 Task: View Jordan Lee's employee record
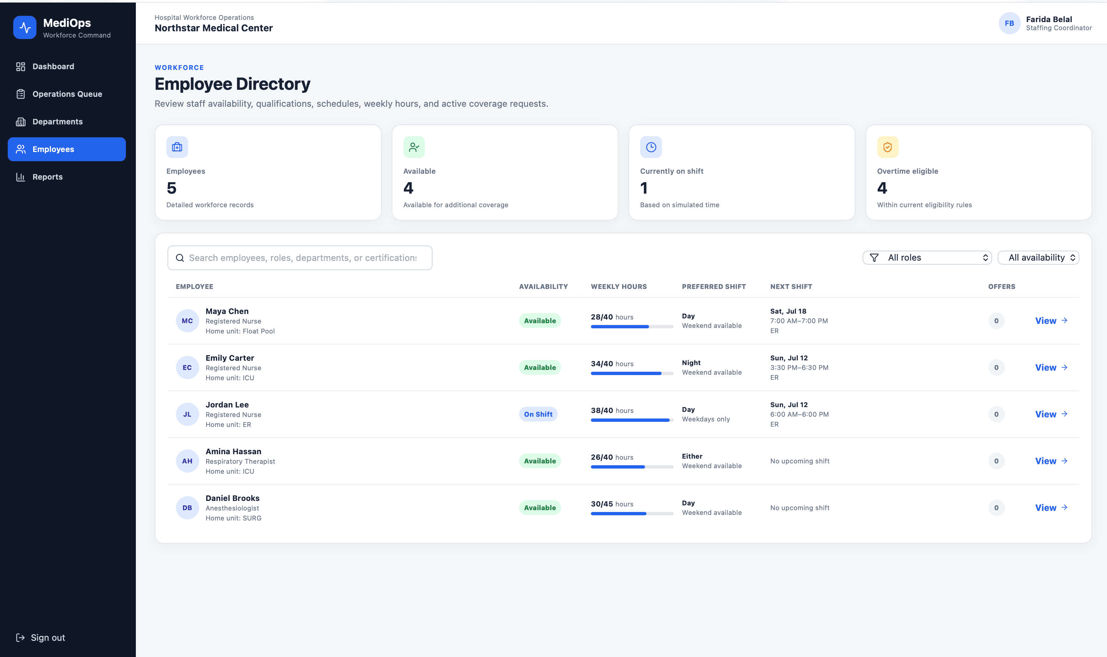point(1052,414)
